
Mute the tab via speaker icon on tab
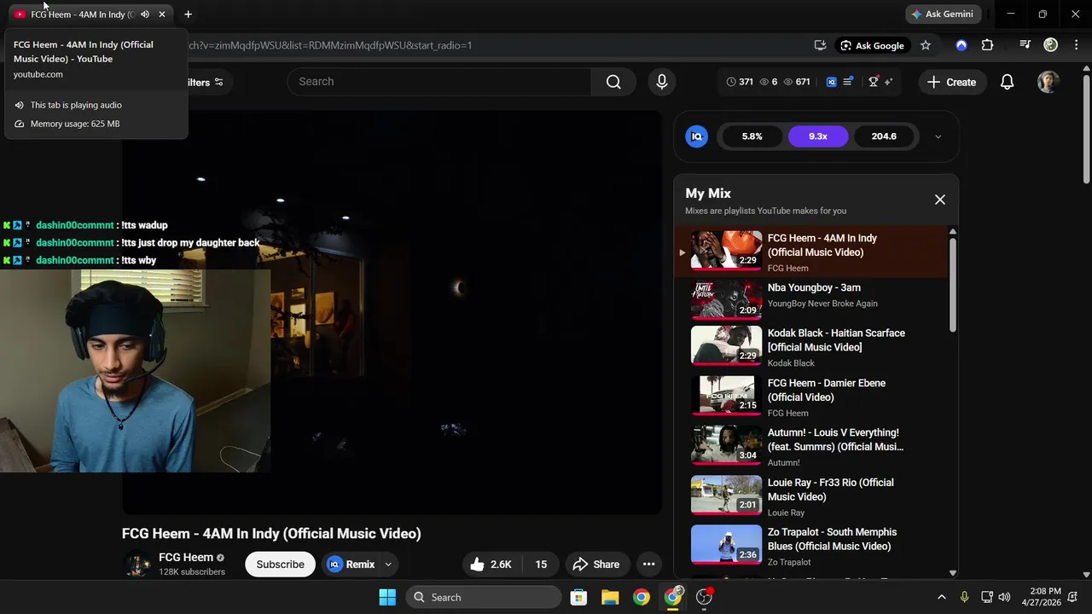click(x=145, y=14)
